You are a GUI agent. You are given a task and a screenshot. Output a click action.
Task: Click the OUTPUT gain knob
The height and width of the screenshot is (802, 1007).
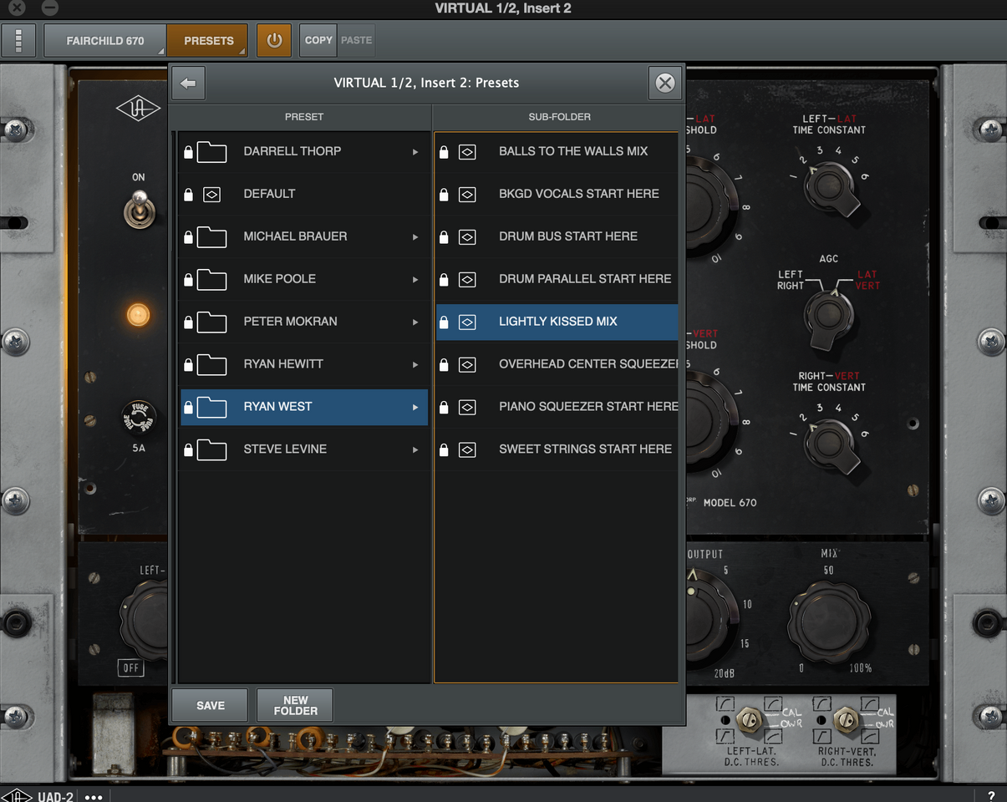pyautogui.click(x=710, y=621)
